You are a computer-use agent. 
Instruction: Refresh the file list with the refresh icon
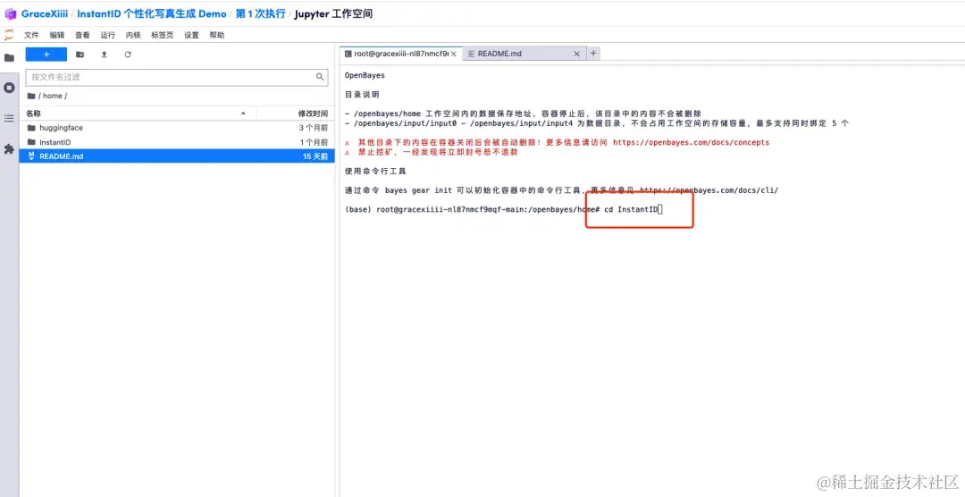pos(128,55)
